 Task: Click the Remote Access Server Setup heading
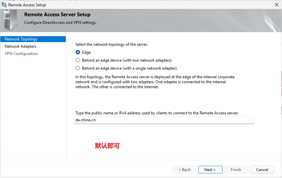(57, 15)
